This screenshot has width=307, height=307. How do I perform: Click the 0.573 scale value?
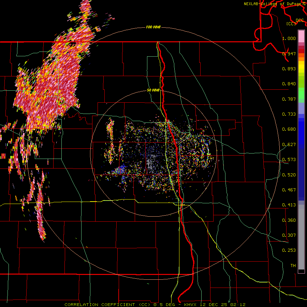coord(289,160)
